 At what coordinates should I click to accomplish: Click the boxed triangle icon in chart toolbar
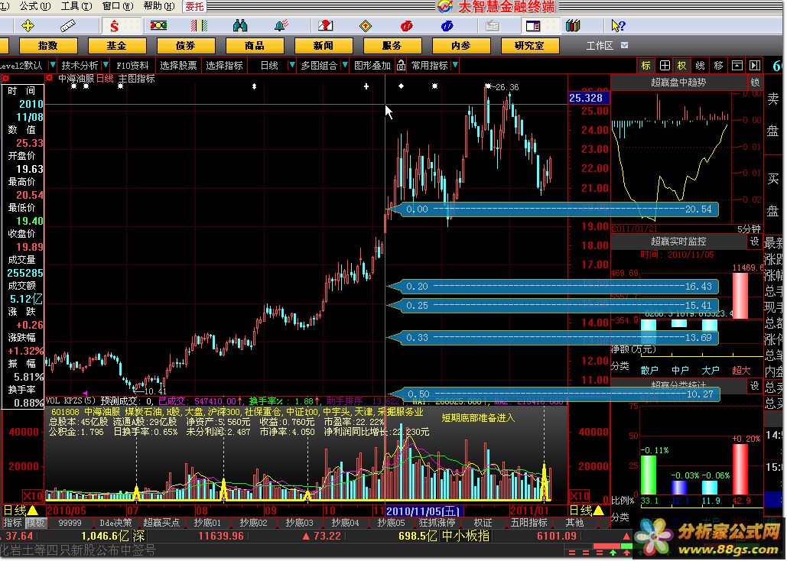(737, 65)
